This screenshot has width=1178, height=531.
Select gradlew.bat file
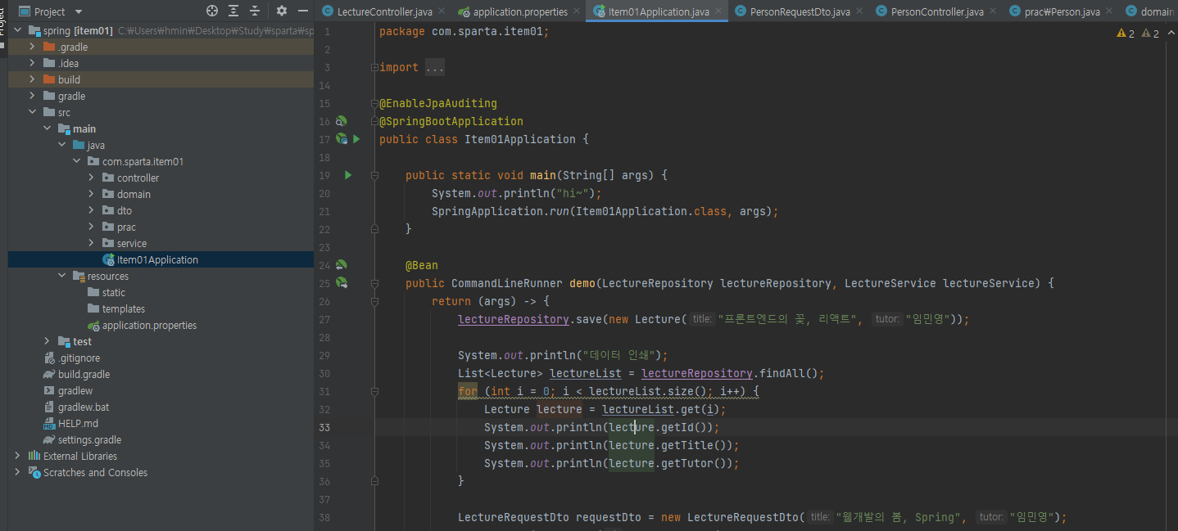tap(161, 407)
